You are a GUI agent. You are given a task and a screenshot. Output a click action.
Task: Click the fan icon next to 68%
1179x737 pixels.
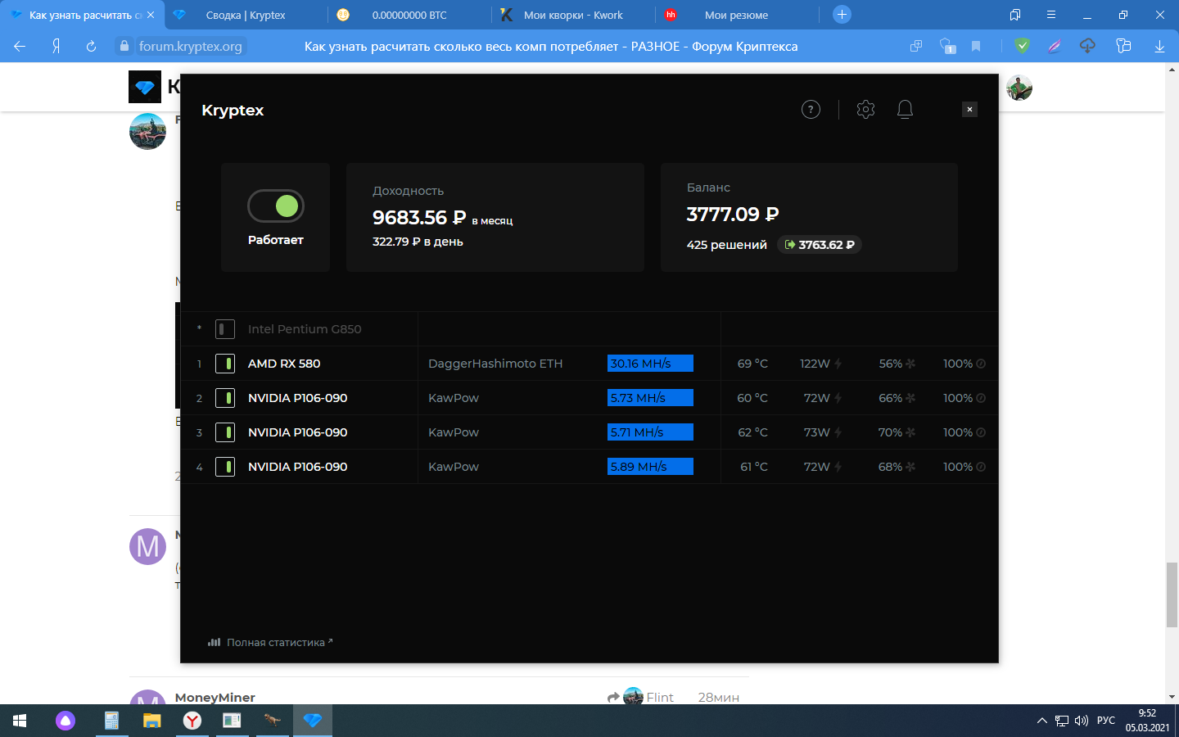pyautogui.click(x=910, y=467)
